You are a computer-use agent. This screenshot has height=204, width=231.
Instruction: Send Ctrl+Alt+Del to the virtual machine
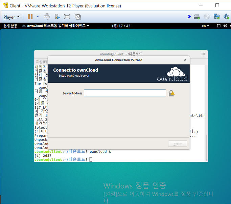47,17
